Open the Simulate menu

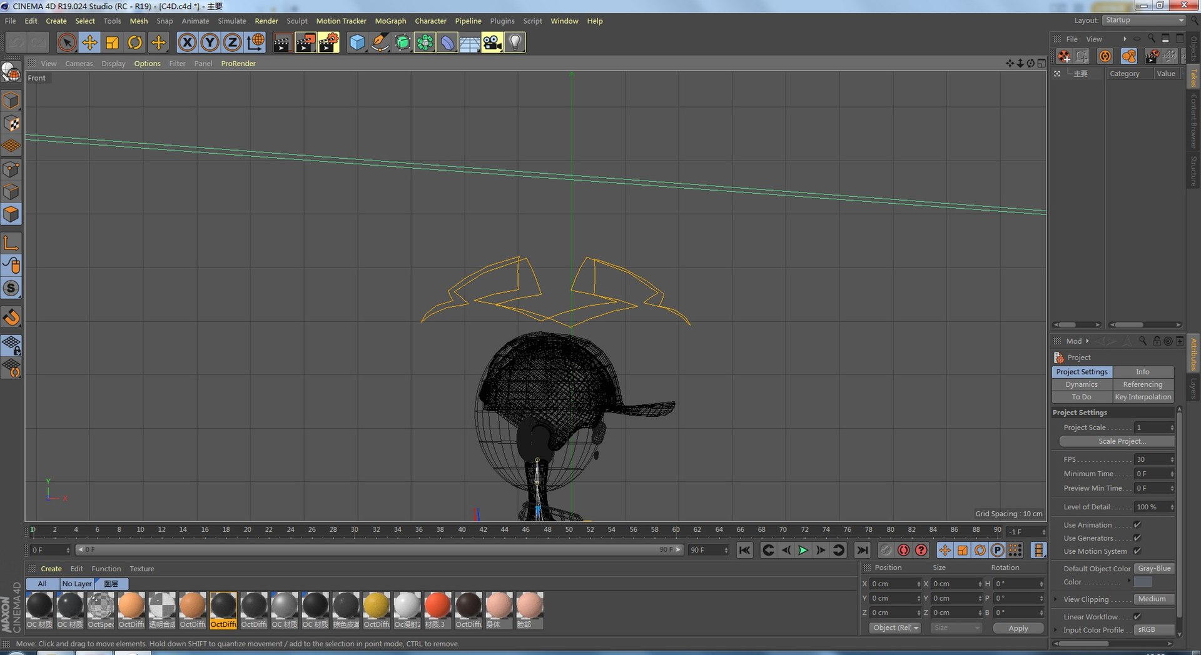pyautogui.click(x=231, y=21)
